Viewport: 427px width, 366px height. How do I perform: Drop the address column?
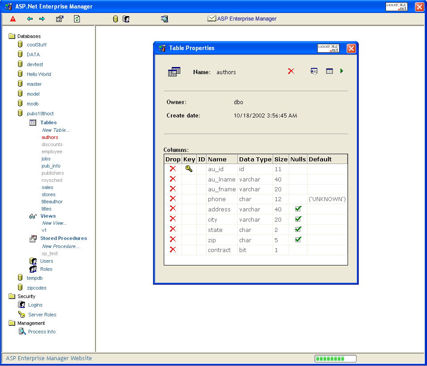(173, 209)
